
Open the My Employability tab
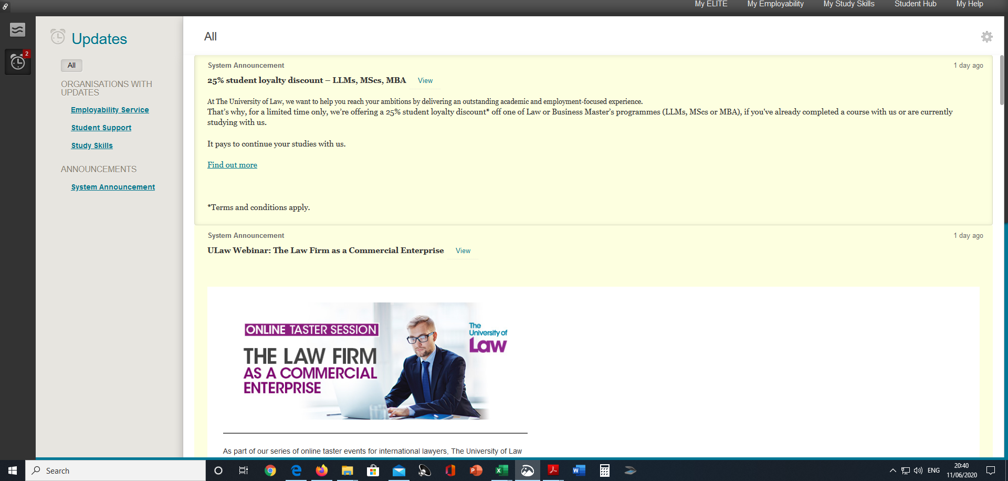[775, 4]
